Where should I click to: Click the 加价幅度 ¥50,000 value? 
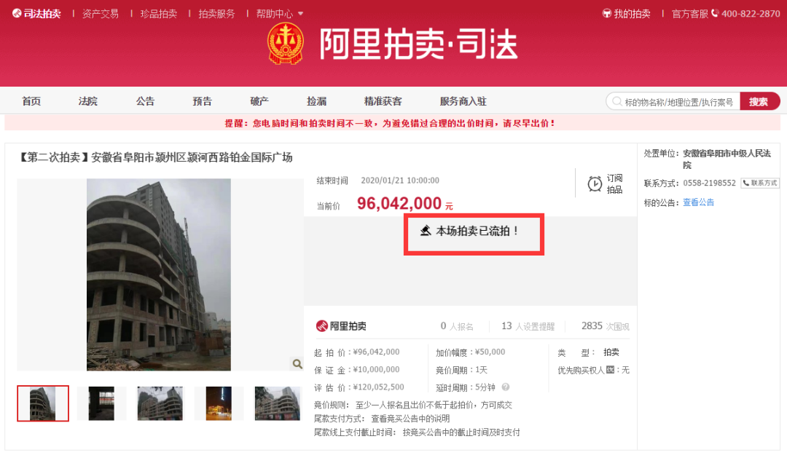coord(490,352)
